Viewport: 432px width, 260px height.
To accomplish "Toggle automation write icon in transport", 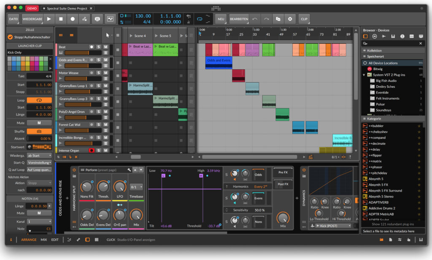I will [84, 19].
